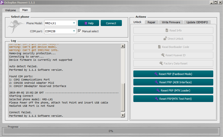Close the Octoplus Huawei window

221,2
